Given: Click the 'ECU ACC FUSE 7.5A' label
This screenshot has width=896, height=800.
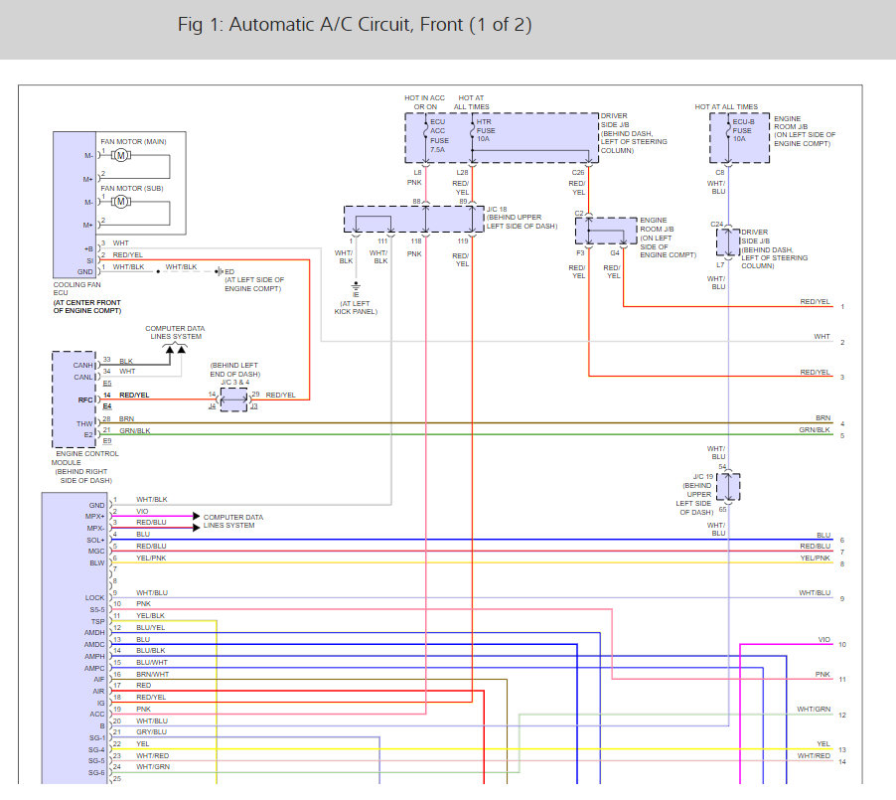Looking at the screenshot, I should [439, 135].
